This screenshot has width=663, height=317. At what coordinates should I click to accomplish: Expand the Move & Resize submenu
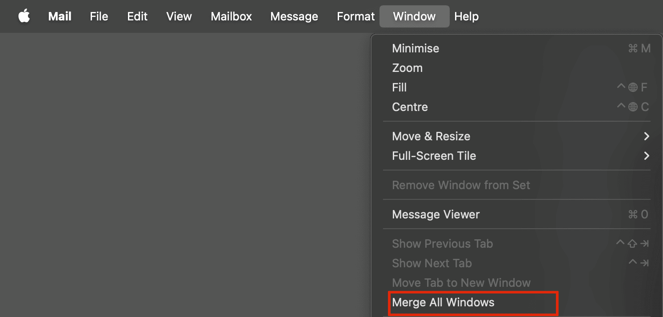(431, 136)
